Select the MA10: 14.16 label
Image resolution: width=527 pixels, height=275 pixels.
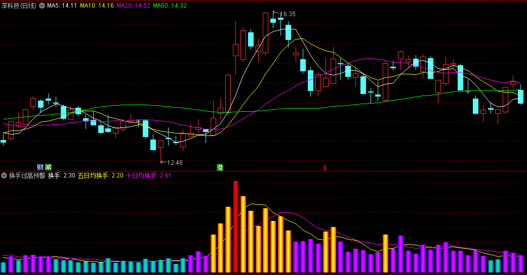97,6
